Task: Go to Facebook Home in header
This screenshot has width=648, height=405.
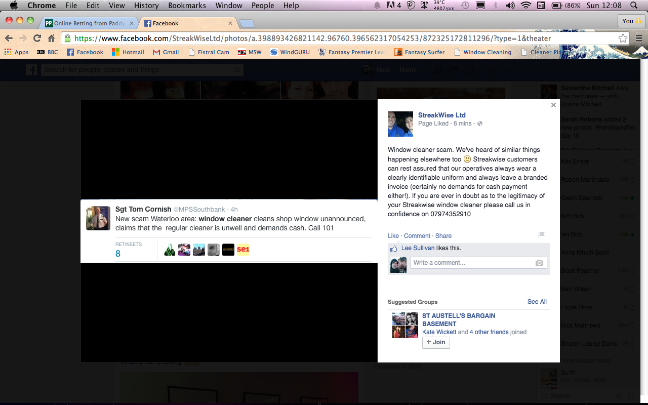Action: coord(408,70)
